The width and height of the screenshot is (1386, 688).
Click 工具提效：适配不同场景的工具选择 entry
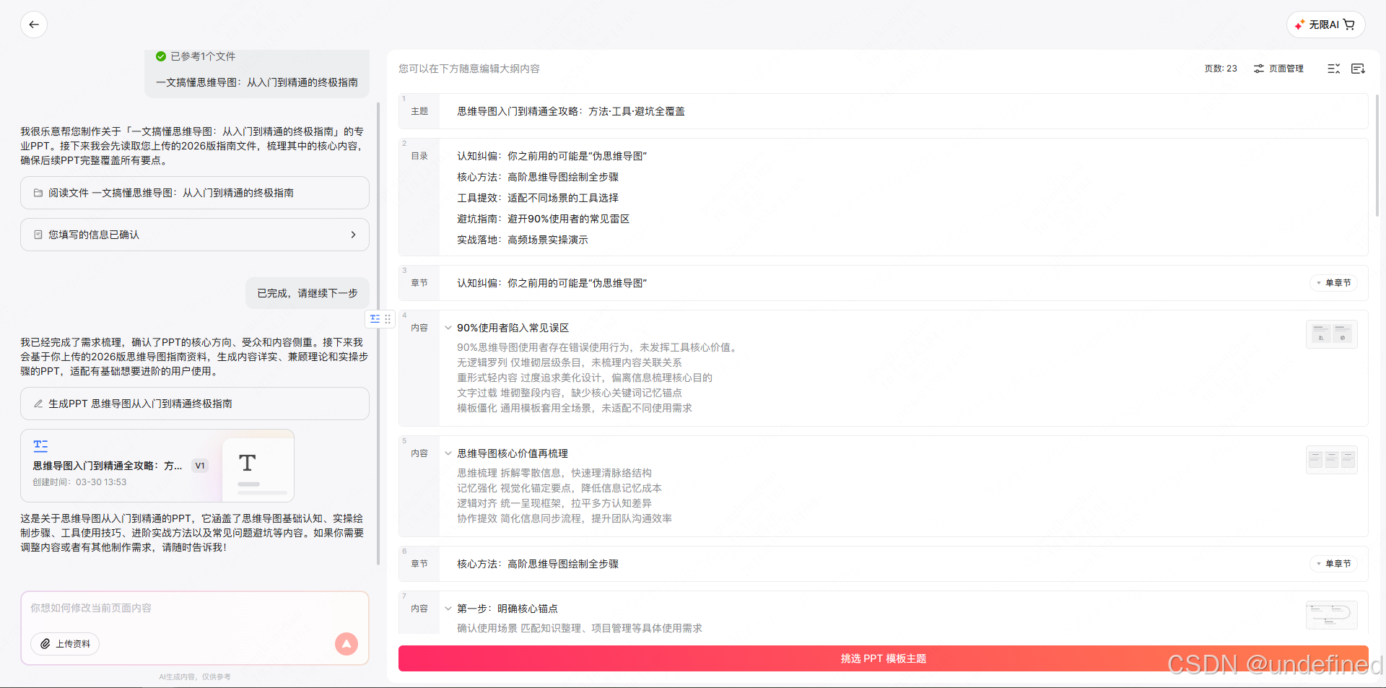pos(538,198)
